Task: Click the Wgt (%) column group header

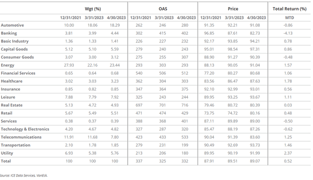Action: 93,9
